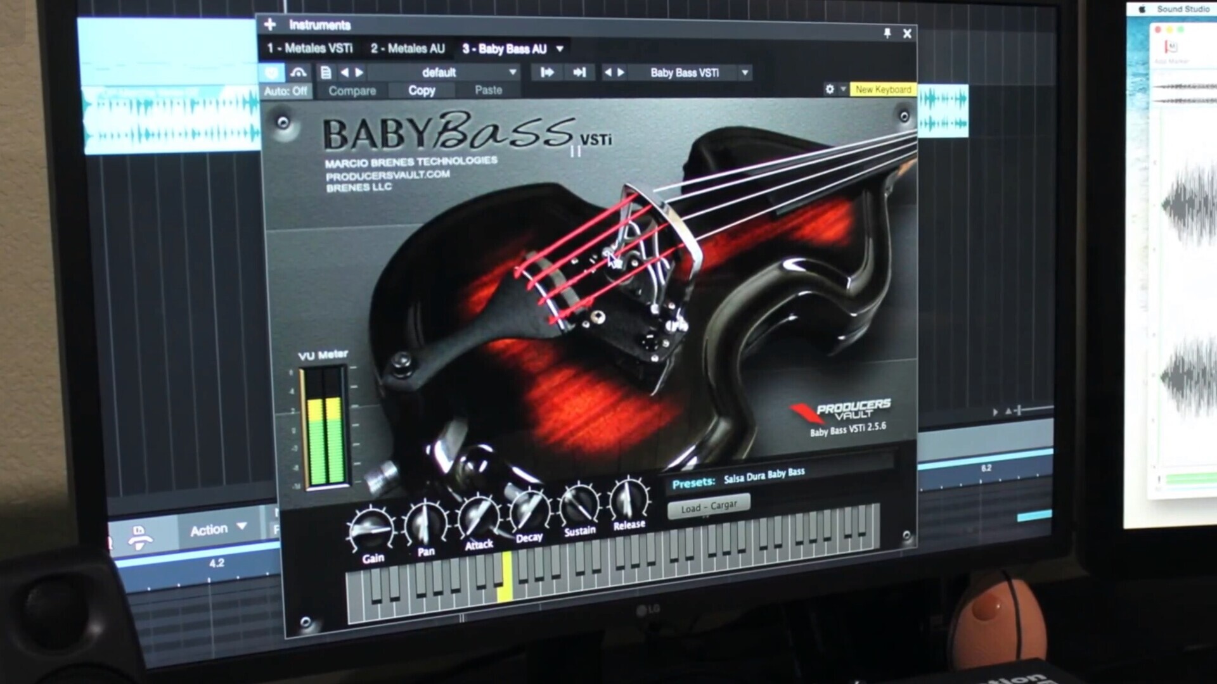
Task: Switch to 1 - Metales VSTi tab
Action: pos(309,48)
